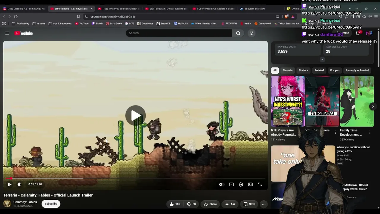
Task: Play the video from the control bar
Action: point(9,185)
